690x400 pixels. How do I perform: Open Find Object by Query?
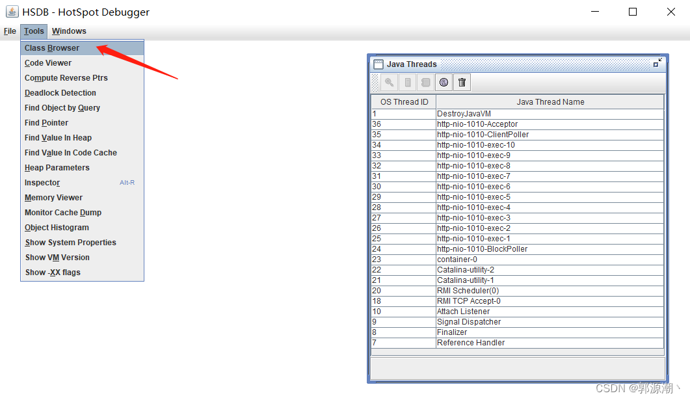click(83, 108)
